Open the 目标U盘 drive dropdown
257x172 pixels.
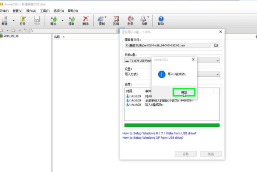tap(217, 61)
